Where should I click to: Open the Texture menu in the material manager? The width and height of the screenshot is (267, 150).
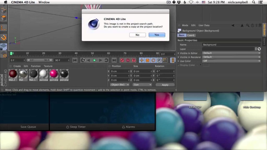pyautogui.click(x=48, y=66)
